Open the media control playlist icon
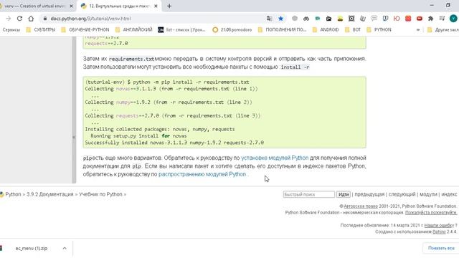Screen dimensions: 459x258 [x=442, y=19]
